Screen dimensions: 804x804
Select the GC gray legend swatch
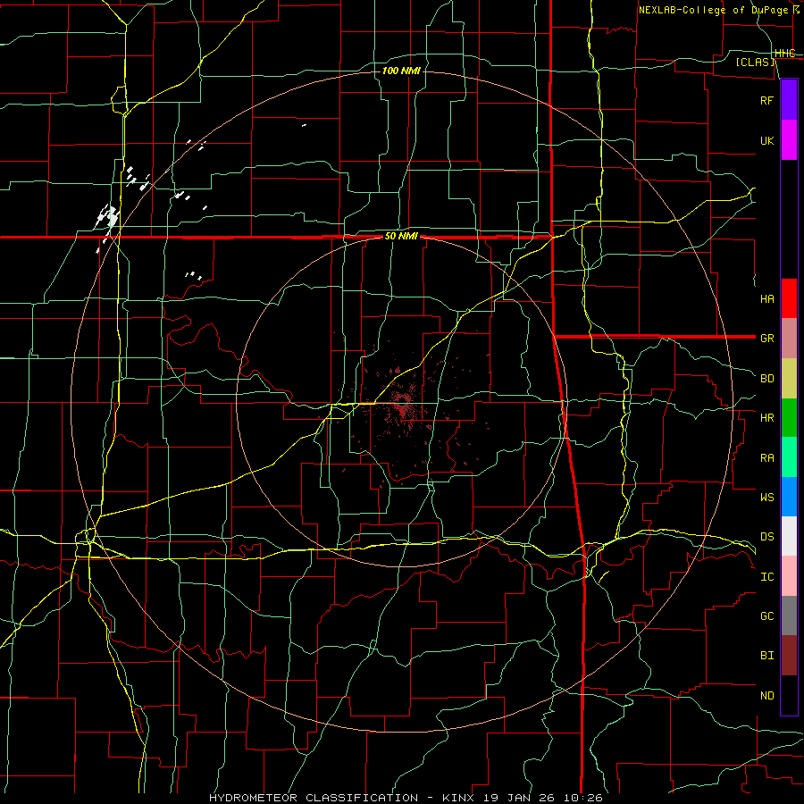789,616
